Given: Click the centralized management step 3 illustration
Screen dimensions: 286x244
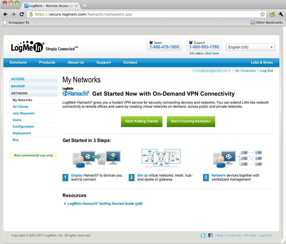Looking at the screenshot, I should [238, 159].
